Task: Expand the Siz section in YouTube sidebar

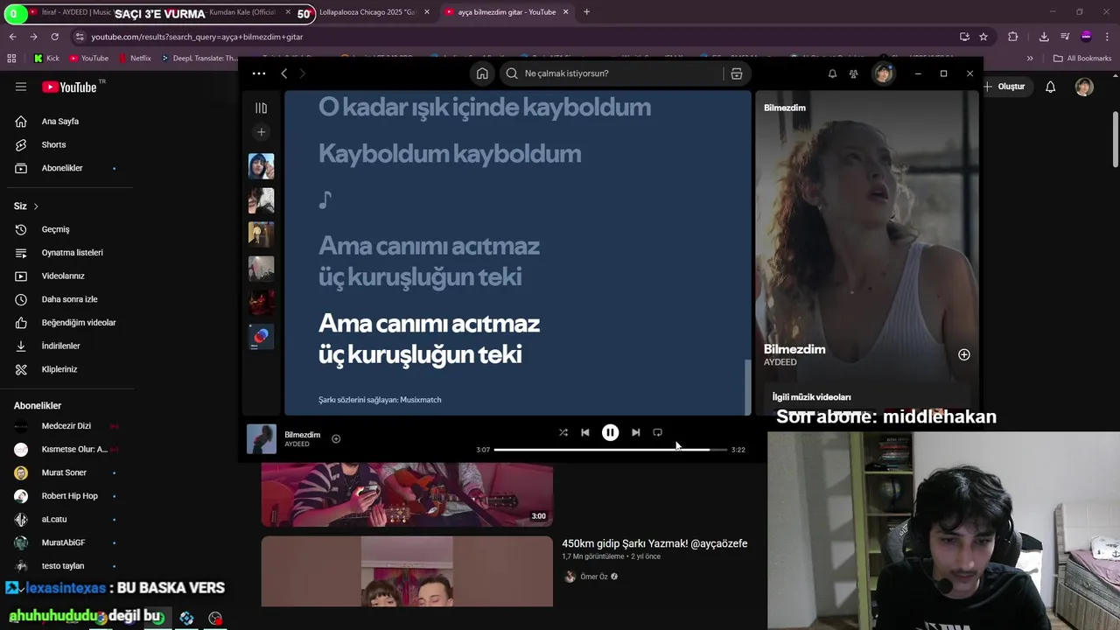Action: [26, 206]
